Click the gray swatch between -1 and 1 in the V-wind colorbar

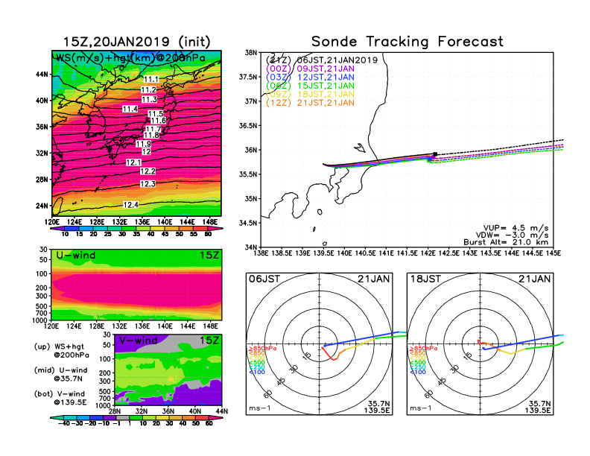[123, 417]
